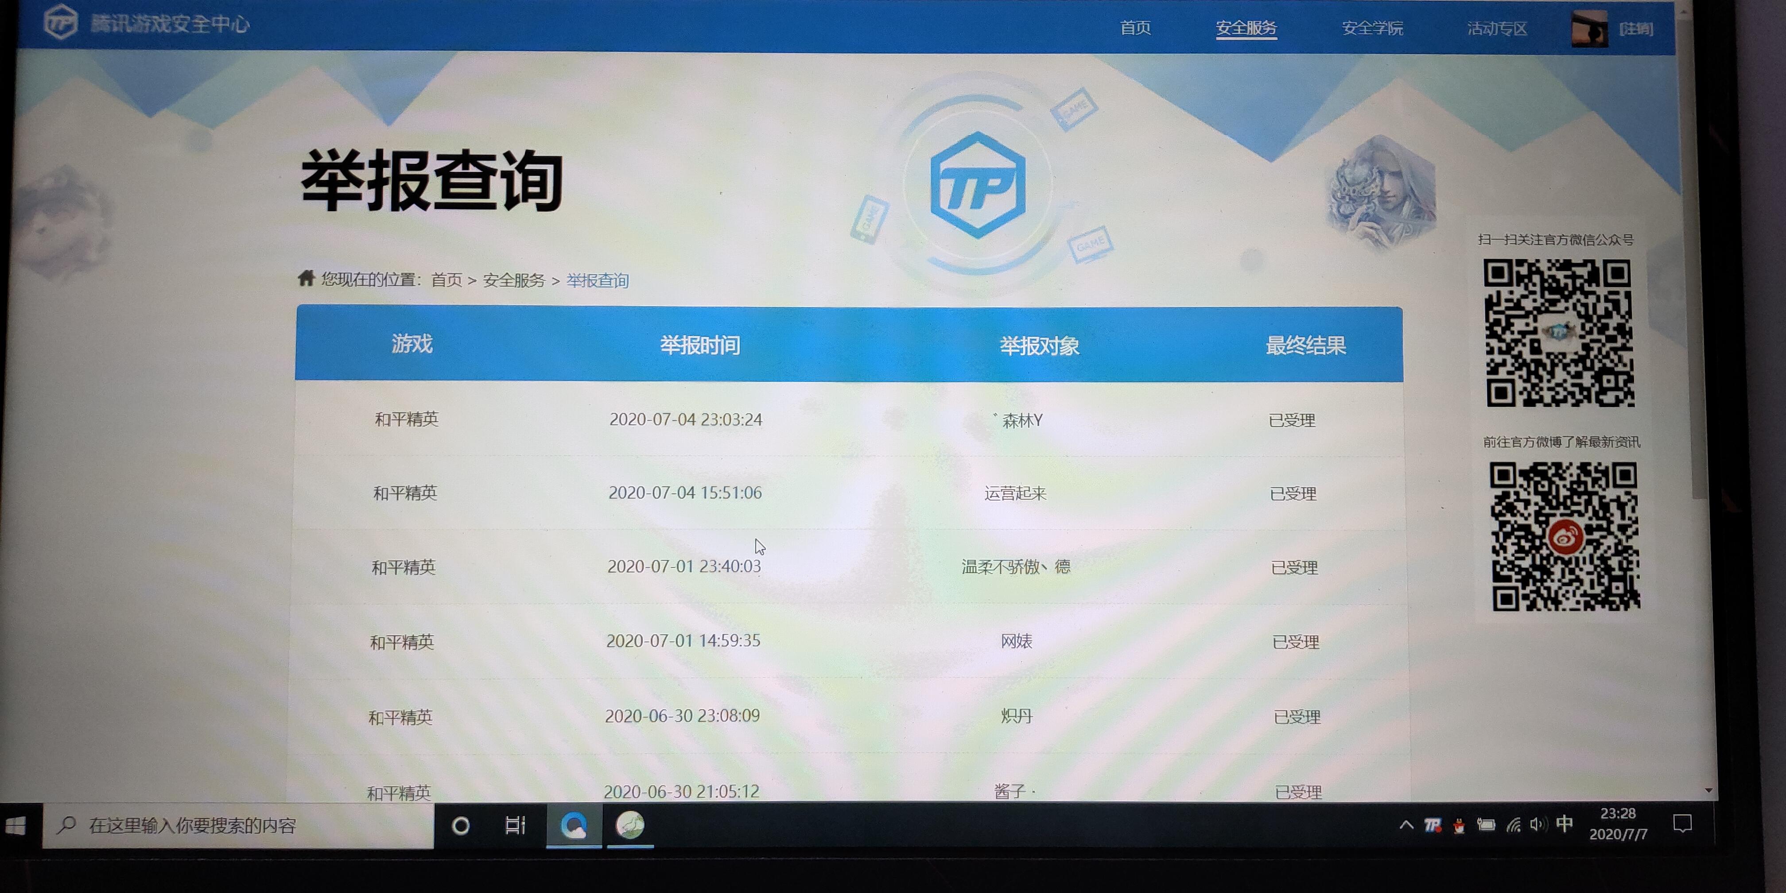The image size is (1786, 893).
Task: Click the battery tray icon
Action: click(1486, 825)
